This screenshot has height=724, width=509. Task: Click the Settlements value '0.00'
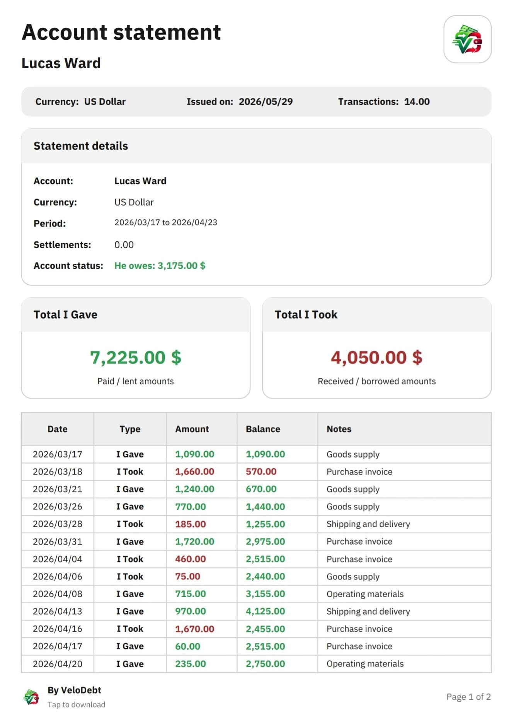(x=124, y=245)
